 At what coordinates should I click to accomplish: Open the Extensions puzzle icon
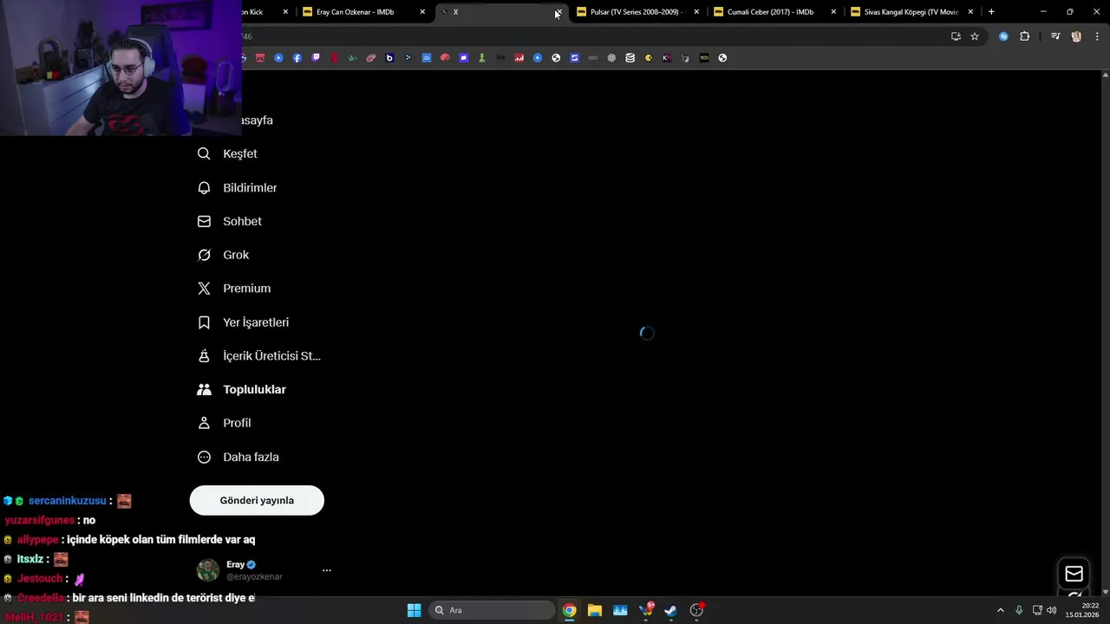pos(1025,36)
